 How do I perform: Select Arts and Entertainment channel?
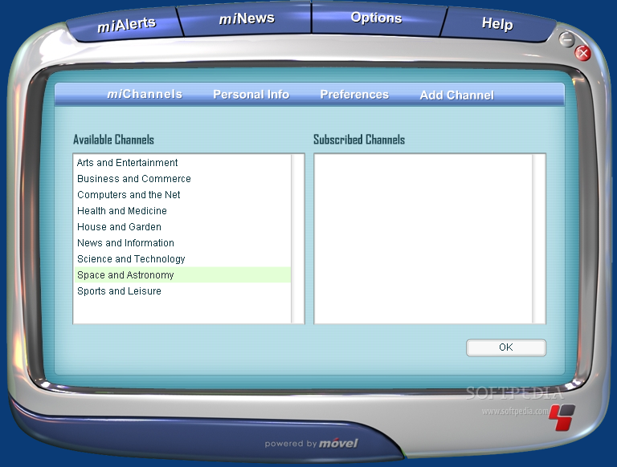pyautogui.click(x=182, y=163)
